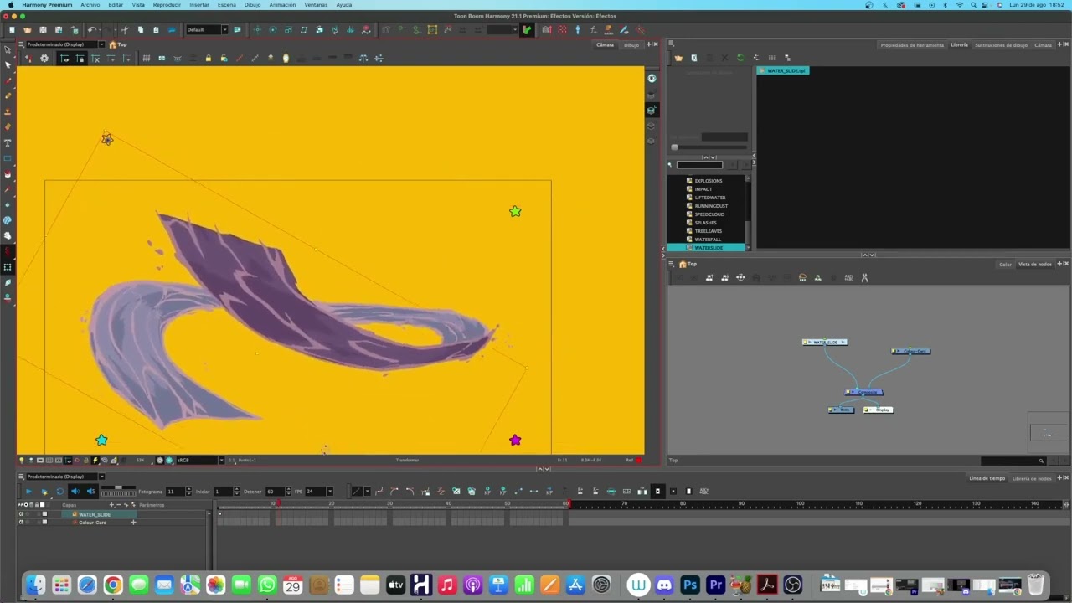Open the Animación menu
This screenshot has width=1072, height=603.
(282, 4)
